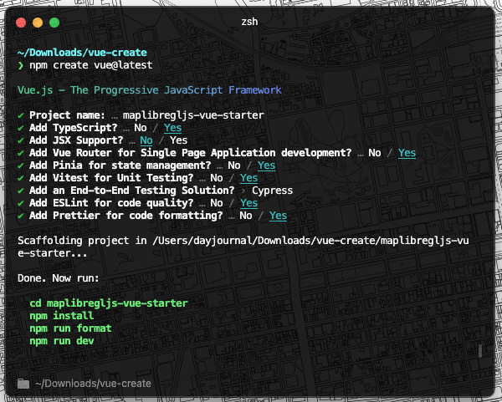Click Yes on the Pinia state management line
The image size is (502, 402).
coord(266,165)
